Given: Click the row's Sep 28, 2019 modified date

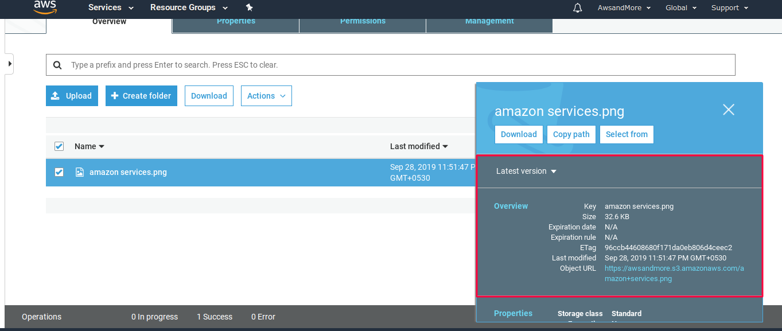Looking at the screenshot, I should coord(433,173).
